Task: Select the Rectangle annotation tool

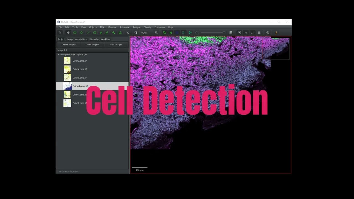Action: (75, 33)
